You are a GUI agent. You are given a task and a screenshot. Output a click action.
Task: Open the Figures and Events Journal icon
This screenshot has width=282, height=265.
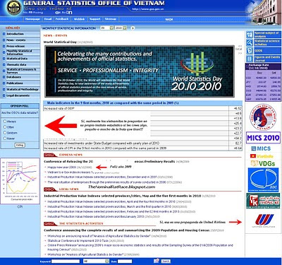pos(250,59)
